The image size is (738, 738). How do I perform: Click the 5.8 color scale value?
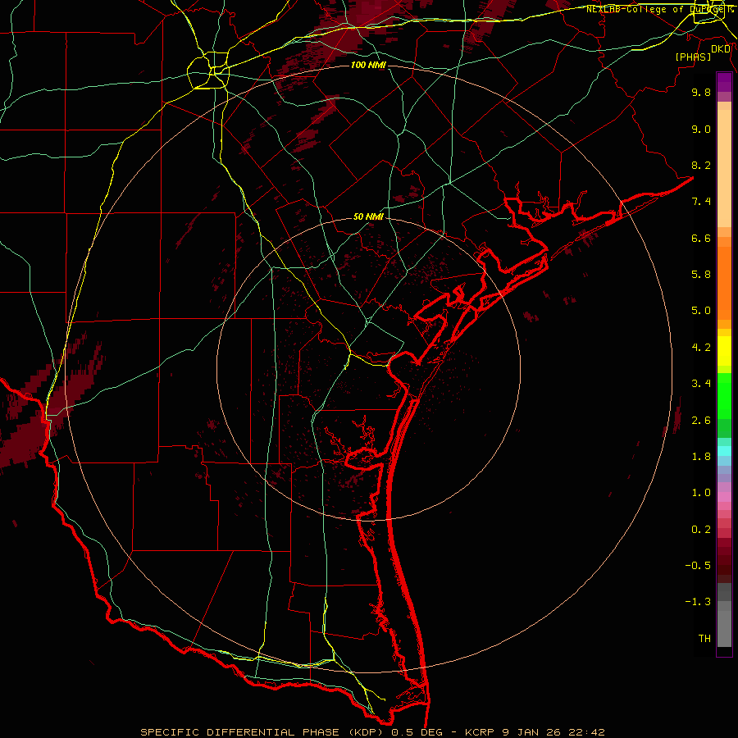coord(701,275)
